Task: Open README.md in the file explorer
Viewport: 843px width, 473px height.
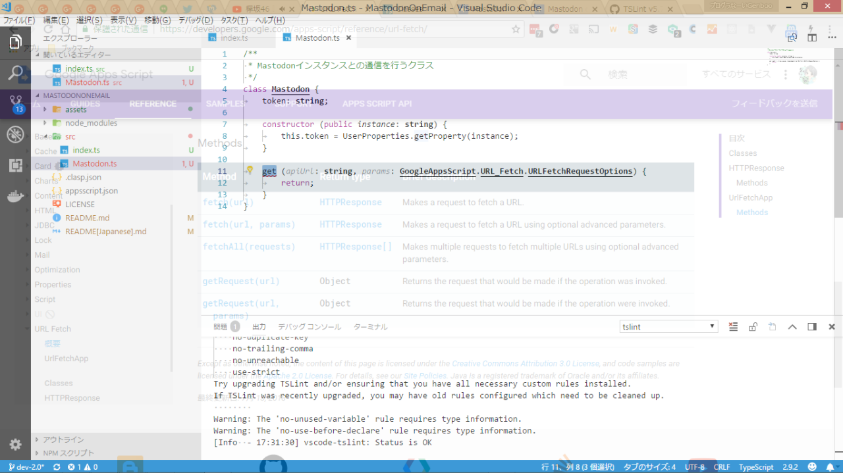Action: tap(87, 218)
